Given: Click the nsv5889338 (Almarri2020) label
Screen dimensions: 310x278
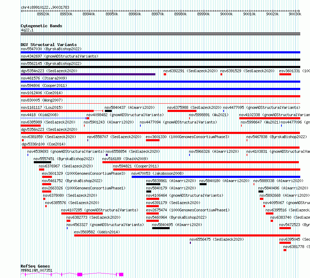Looking at the screenshot, I should (278, 181).
